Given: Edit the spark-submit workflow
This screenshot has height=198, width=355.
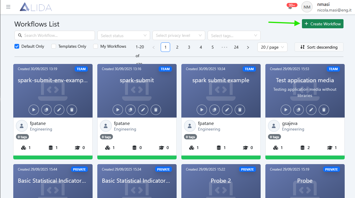Looking at the screenshot, I should 143,110.
